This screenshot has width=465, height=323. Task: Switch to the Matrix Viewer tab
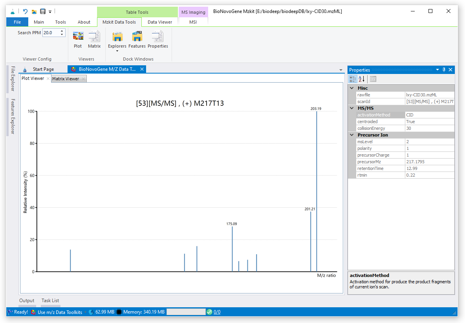(66, 79)
